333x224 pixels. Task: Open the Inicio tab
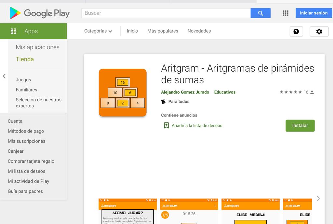pos(132,31)
